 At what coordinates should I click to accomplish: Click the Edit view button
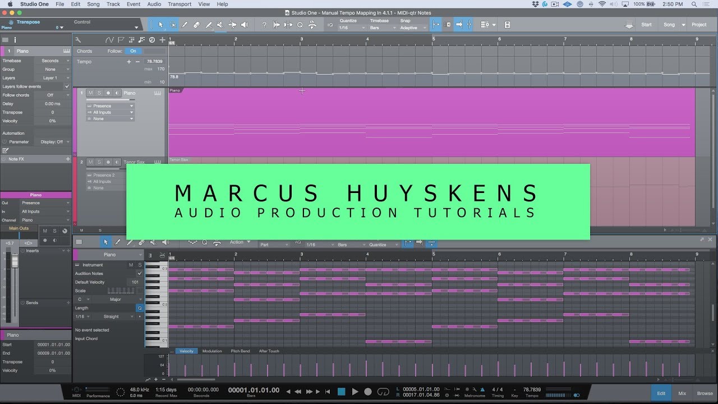pyautogui.click(x=661, y=393)
